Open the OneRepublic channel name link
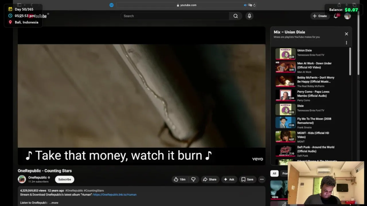Viewport: 367px width, 206px height. 37,177
